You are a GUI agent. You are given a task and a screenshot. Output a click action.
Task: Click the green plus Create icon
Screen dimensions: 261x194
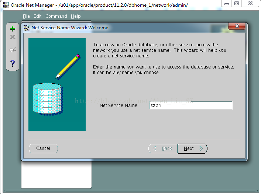pos(13,29)
